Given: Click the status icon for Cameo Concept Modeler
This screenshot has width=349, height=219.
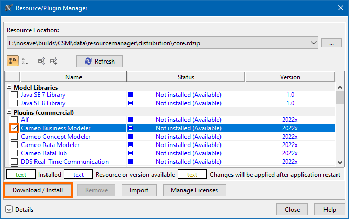Looking at the screenshot, I should point(131,137).
